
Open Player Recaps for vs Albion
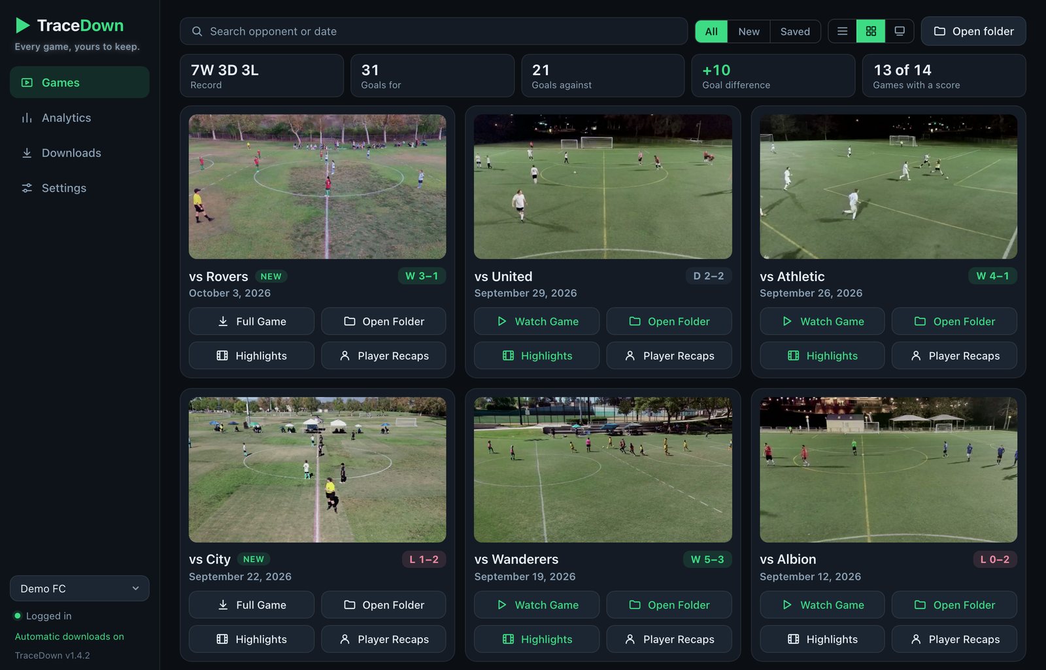[x=954, y=639]
